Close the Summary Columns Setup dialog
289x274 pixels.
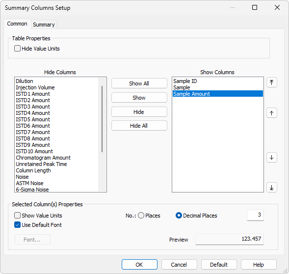click(x=277, y=7)
